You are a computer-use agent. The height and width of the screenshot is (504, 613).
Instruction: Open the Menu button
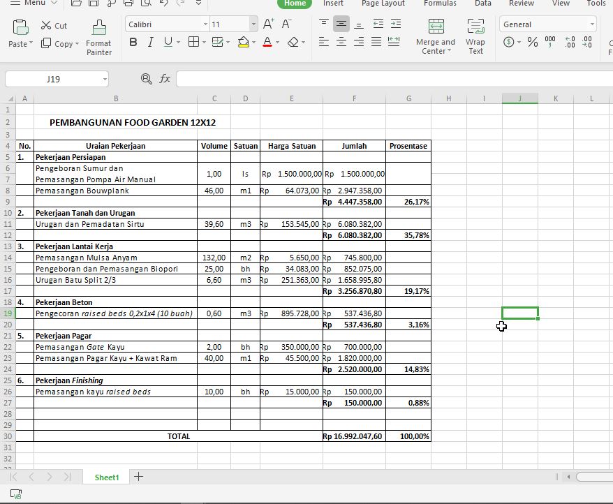coord(34,3)
